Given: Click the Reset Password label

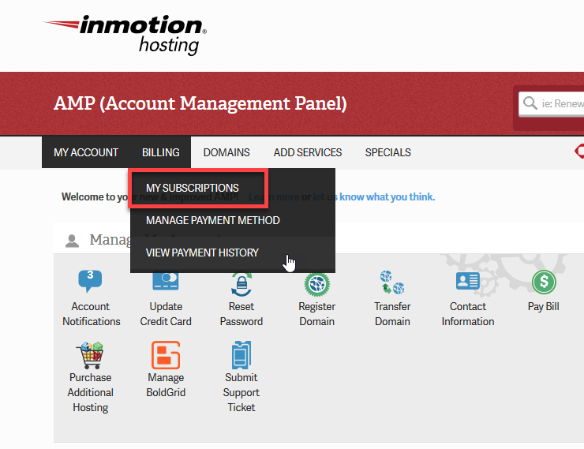Looking at the screenshot, I should click(241, 314).
